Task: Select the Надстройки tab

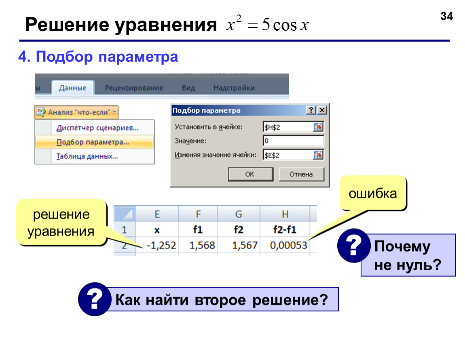Action: tap(234, 88)
